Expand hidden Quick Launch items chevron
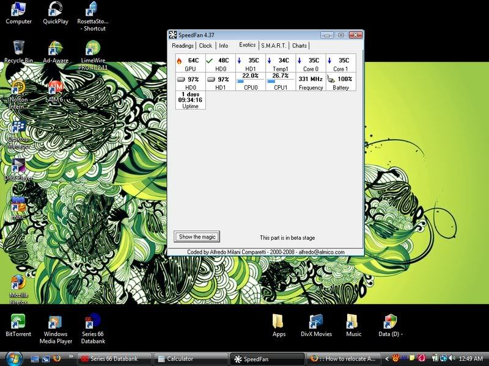This screenshot has width=489, height=366. tap(71, 357)
